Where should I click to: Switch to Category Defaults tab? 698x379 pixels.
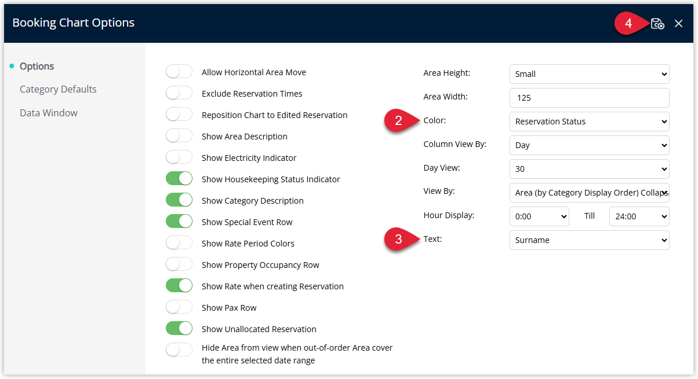[x=58, y=89]
